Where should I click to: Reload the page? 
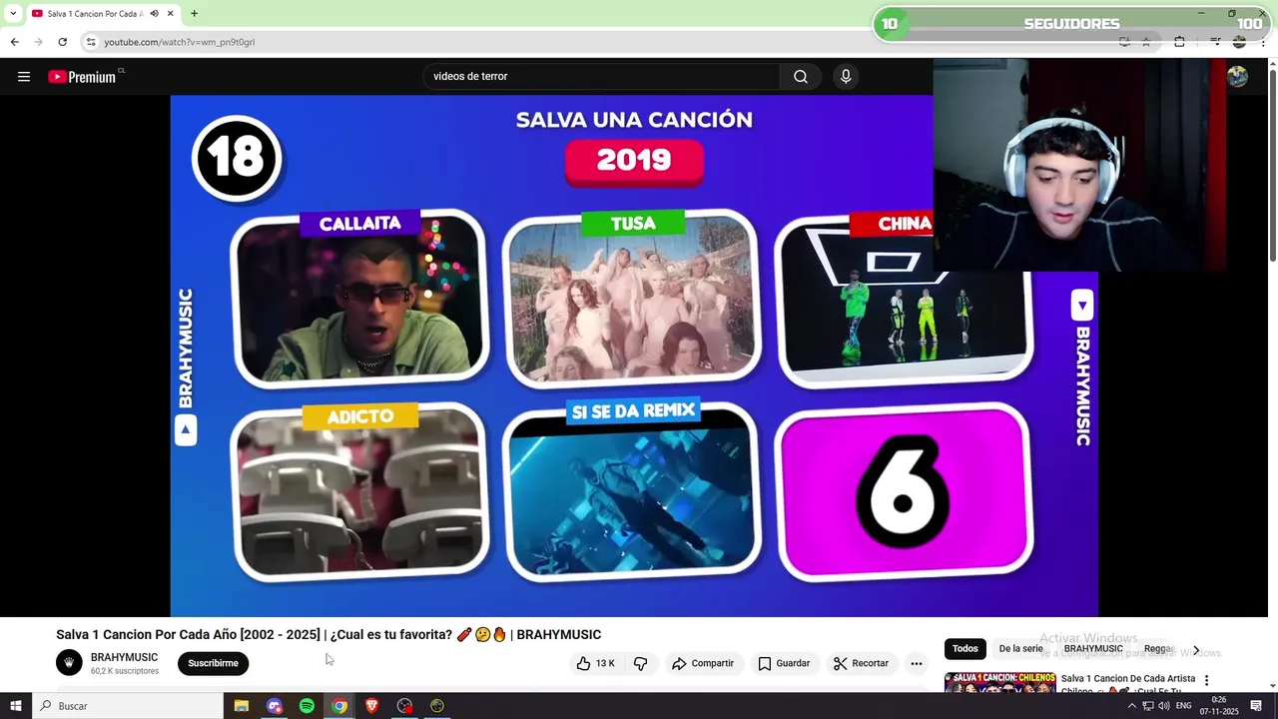[x=62, y=42]
